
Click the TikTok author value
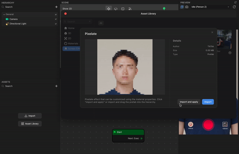[211, 46]
